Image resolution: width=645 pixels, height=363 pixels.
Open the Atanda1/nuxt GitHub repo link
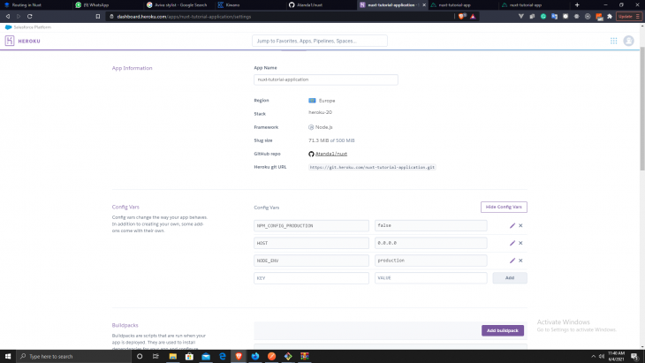pyautogui.click(x=330, y=154)
